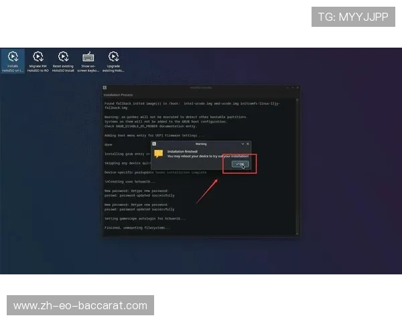Click the Upgrade existing HoloISO desktop icon
The image size is (402, 322).
(x=113, y=59)
